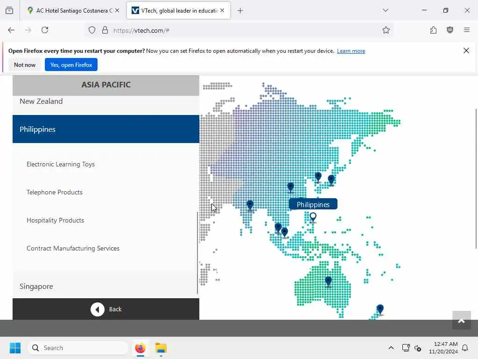
Task: Open the Windows Start menu
Action: (15, 348)
